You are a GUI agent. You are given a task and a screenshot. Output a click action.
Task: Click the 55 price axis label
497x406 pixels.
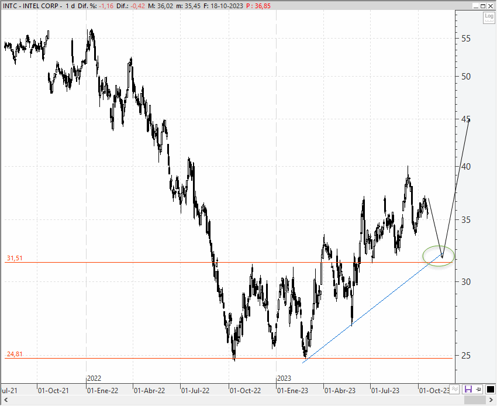[466, 39]
